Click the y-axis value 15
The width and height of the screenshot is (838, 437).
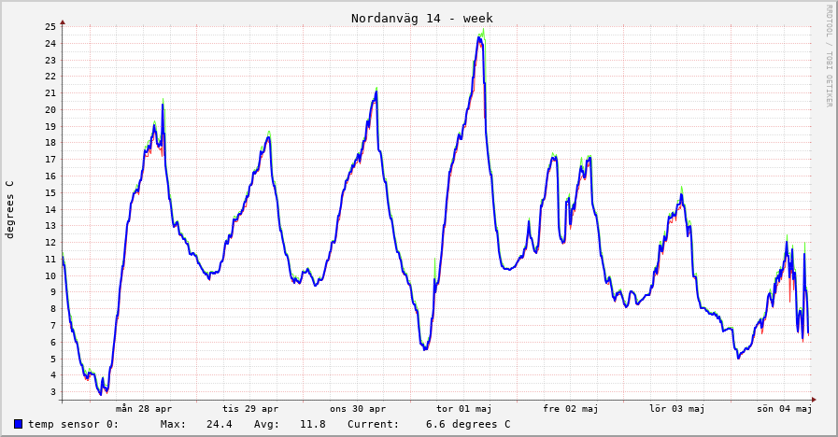[x=50, y=193]
